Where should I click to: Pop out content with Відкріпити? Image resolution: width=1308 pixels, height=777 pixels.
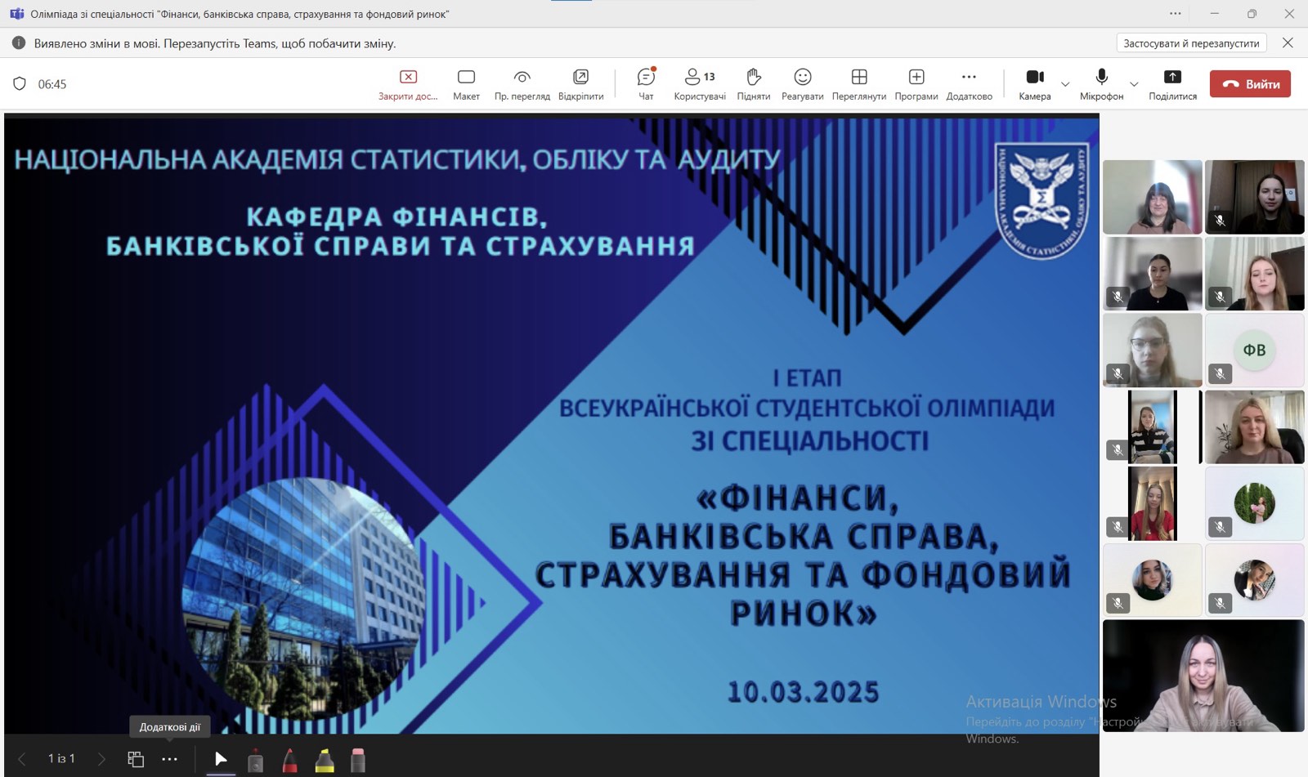click(580, 83)
